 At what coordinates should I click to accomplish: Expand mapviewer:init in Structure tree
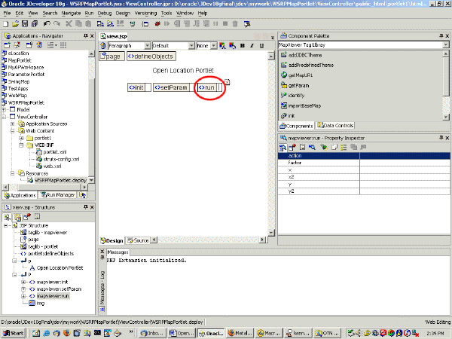click(23, 282)
